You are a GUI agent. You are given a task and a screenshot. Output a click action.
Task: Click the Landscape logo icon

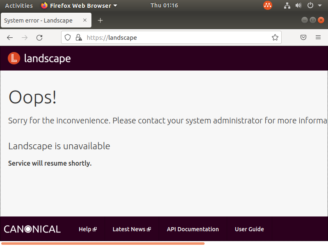[14, 58]
